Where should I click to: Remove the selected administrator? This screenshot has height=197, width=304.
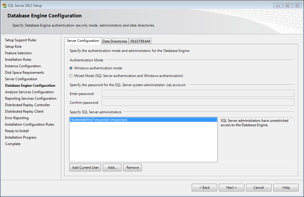pyautogui.click(x=133, y=168)
